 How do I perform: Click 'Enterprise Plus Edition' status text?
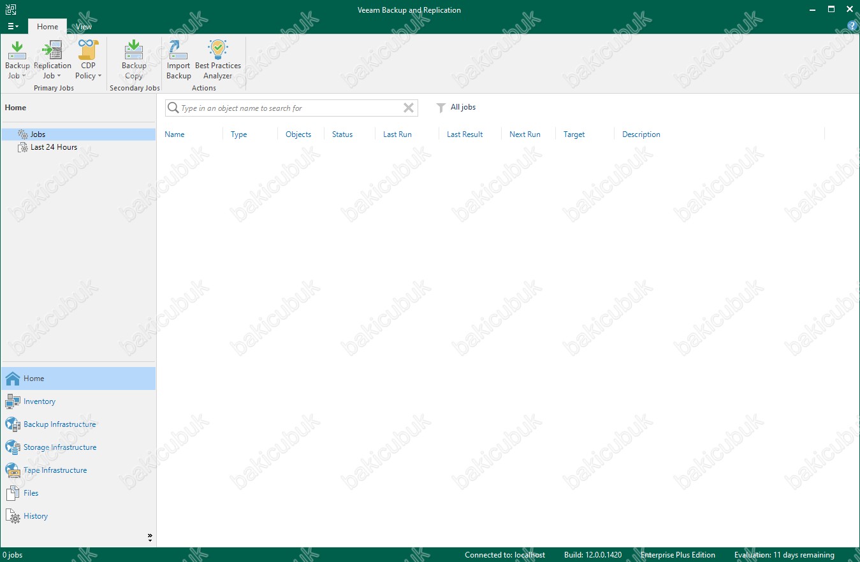tap(678, 555)
